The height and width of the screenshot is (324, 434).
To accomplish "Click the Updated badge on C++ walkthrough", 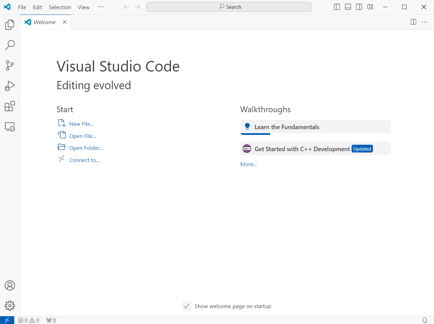I will coord(362,149).
